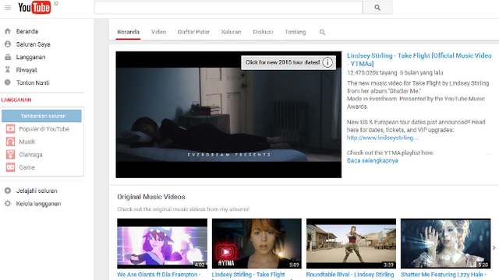Click the red LANGGANAN heading

pyautogui.click(x=16, y=100)
